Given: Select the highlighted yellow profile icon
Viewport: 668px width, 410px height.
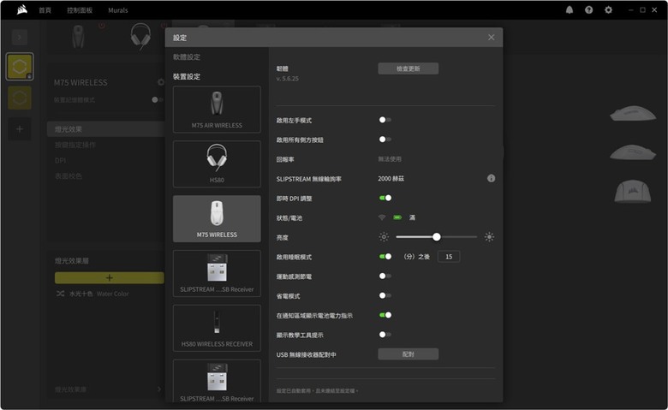Looking at the screenshot, I should 20,67.
